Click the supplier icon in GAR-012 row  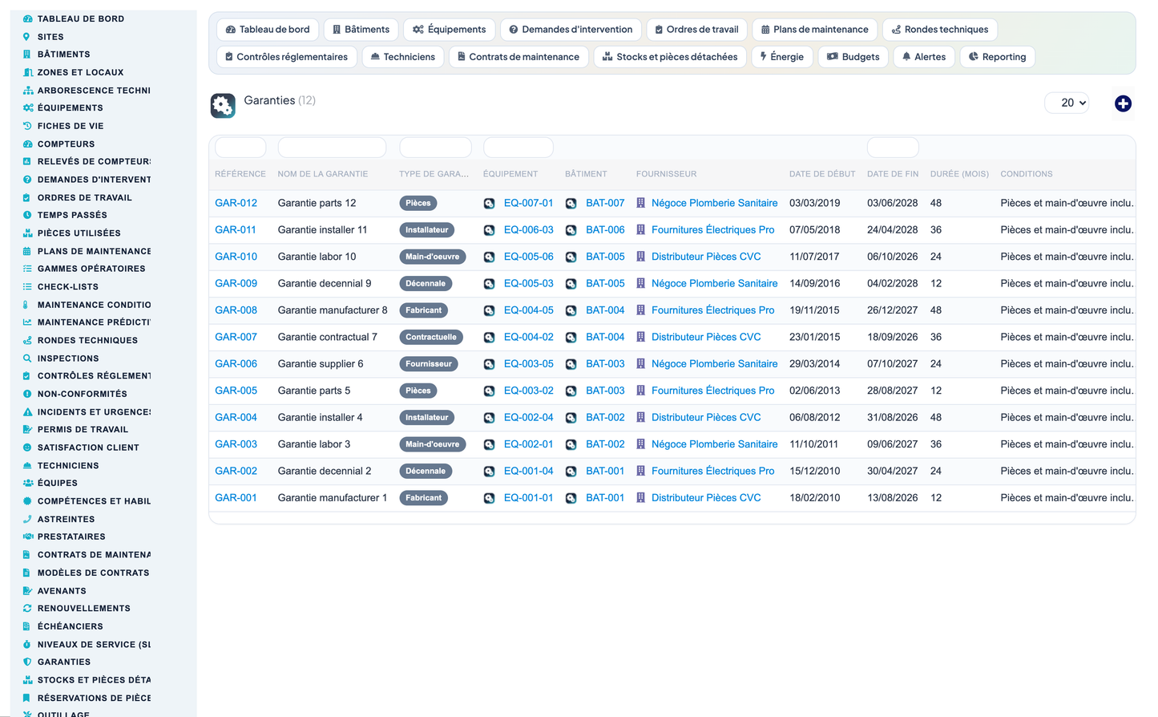click(640, 203)
